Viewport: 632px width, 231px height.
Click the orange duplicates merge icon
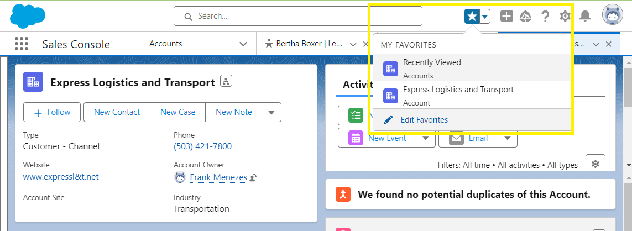tap(343, 195)
